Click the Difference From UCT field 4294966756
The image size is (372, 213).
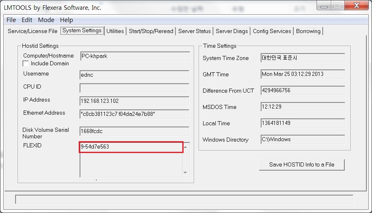coord(303,91)
